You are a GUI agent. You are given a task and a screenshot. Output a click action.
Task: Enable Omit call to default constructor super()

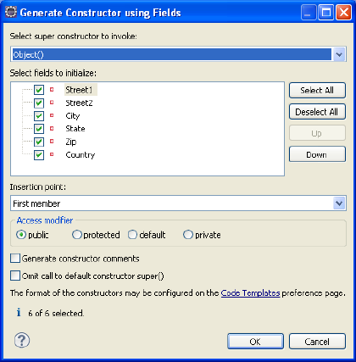(x=15, y=276)
